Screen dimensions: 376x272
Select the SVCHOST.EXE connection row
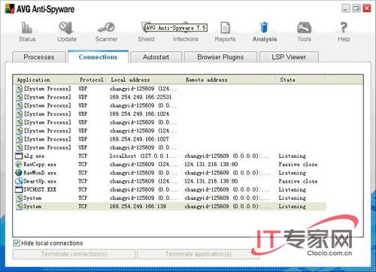point(171,189)
